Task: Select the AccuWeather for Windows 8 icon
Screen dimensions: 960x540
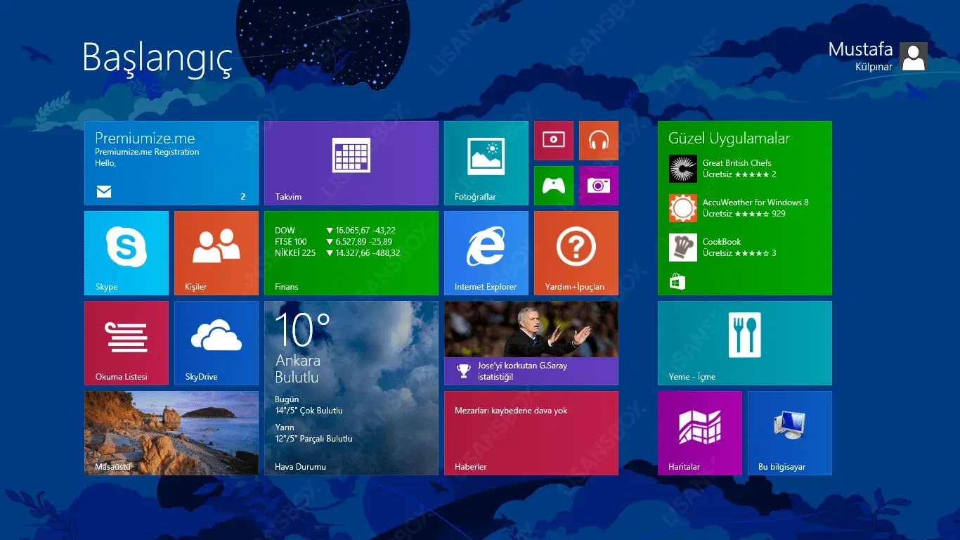Action: click(x=682, y=208)
